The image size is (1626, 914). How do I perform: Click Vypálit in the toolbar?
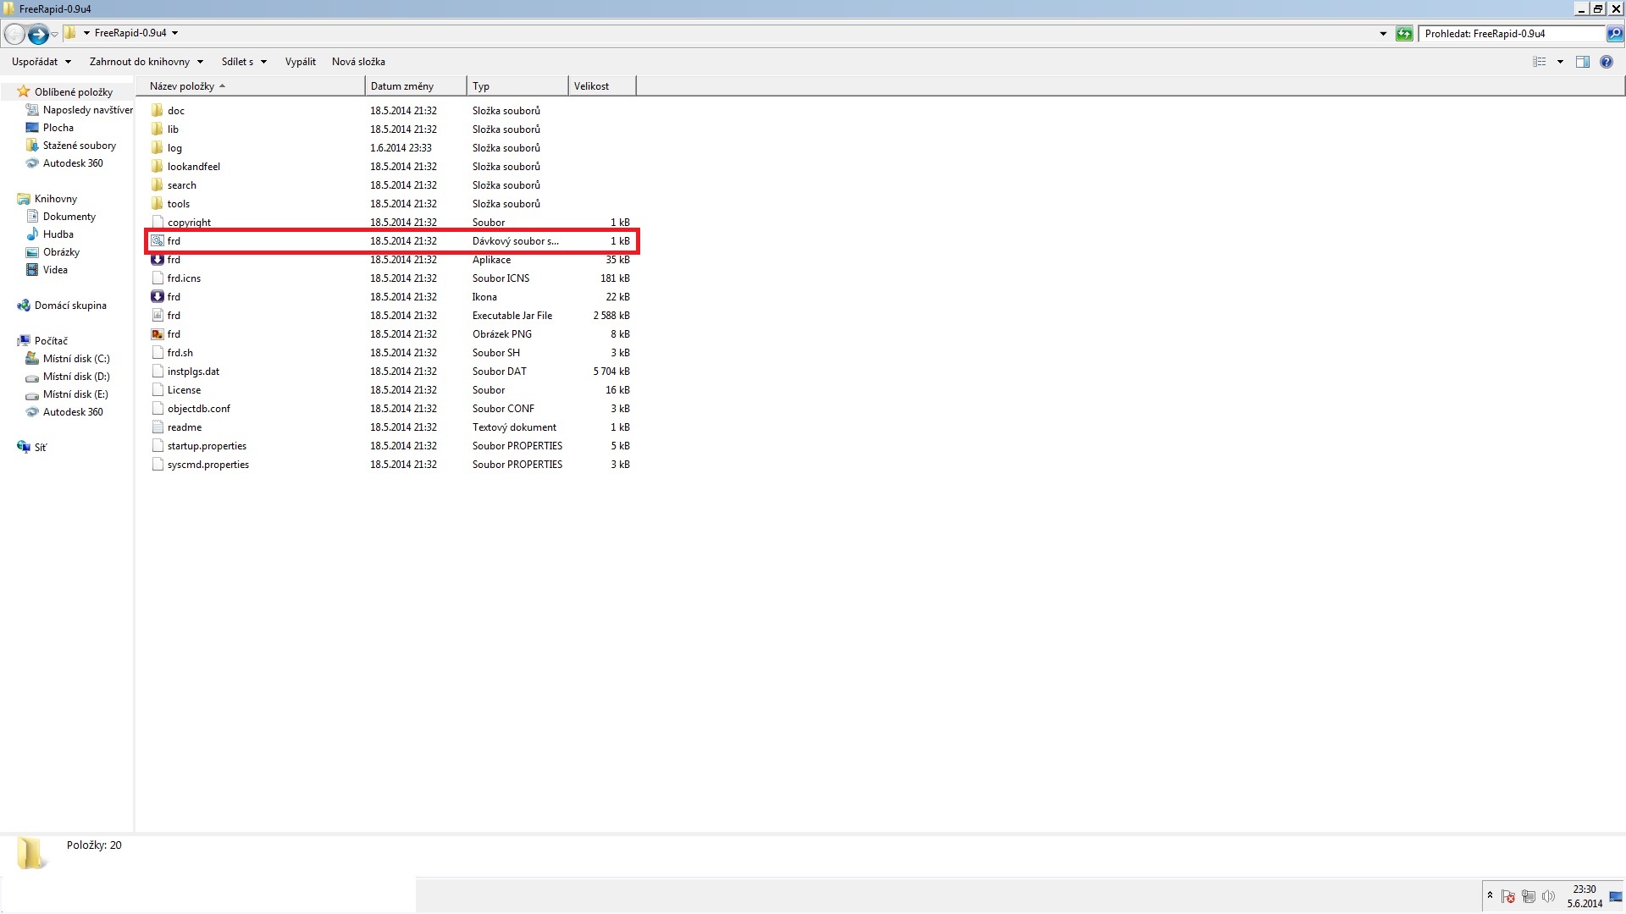click(300, 62)
